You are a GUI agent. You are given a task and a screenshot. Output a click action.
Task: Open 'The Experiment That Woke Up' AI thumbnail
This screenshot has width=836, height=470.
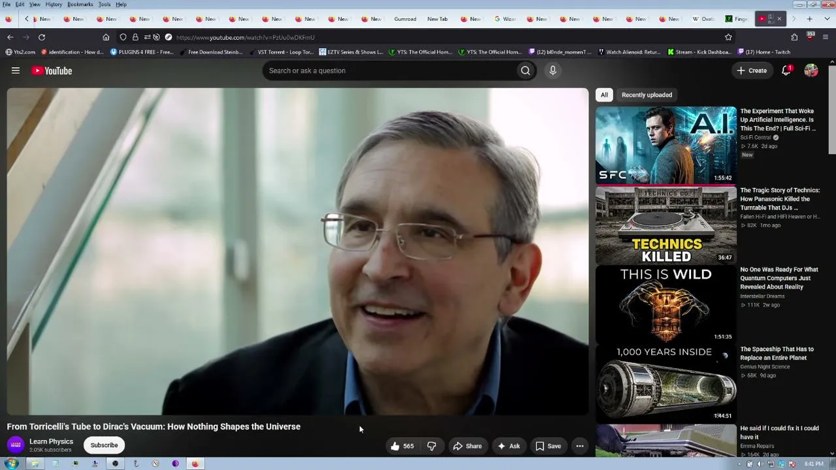(666, 146)
